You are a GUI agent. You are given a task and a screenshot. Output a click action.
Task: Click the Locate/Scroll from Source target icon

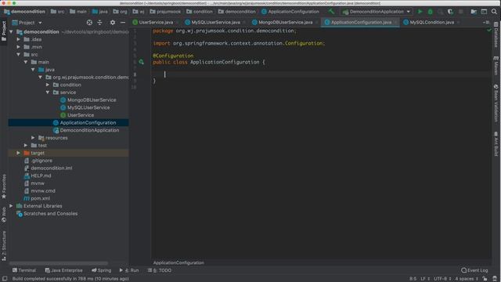point(89,23)
